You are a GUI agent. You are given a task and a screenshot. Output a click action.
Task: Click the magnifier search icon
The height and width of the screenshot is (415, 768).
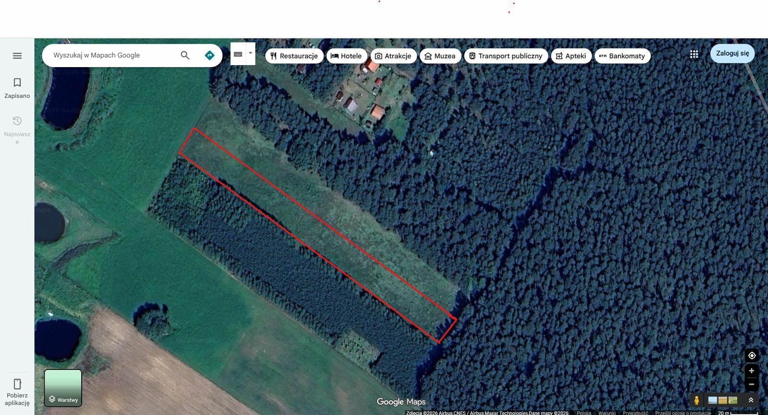(185, 55)
